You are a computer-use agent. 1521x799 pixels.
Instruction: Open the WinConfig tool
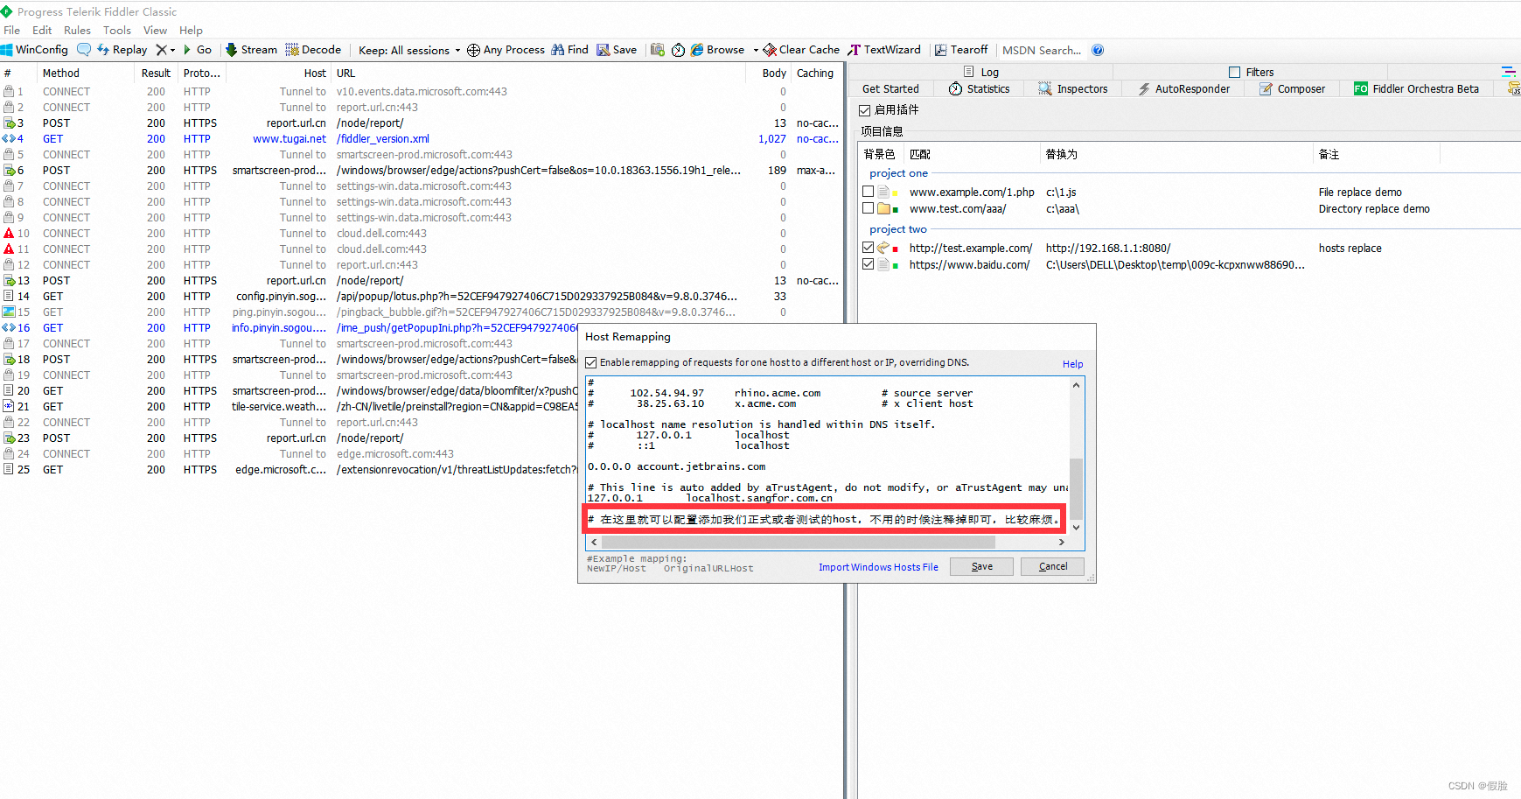tap(35, 50)
